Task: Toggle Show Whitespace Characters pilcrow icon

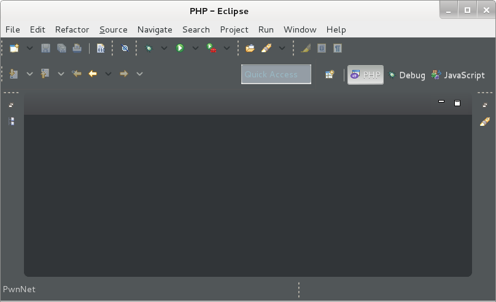Action: point(338,48)
